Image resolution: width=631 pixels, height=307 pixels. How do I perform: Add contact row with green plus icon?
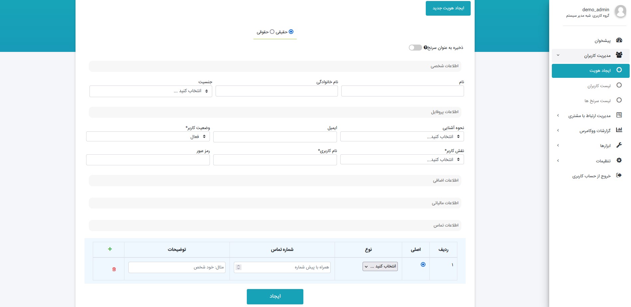110,249
